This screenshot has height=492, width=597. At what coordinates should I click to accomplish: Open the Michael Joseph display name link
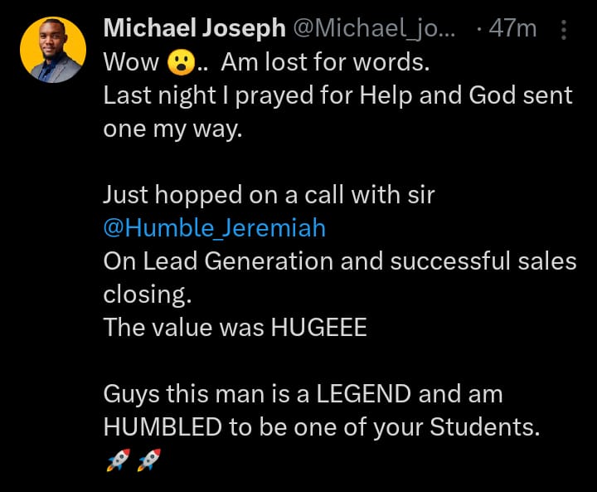[192, 30]
